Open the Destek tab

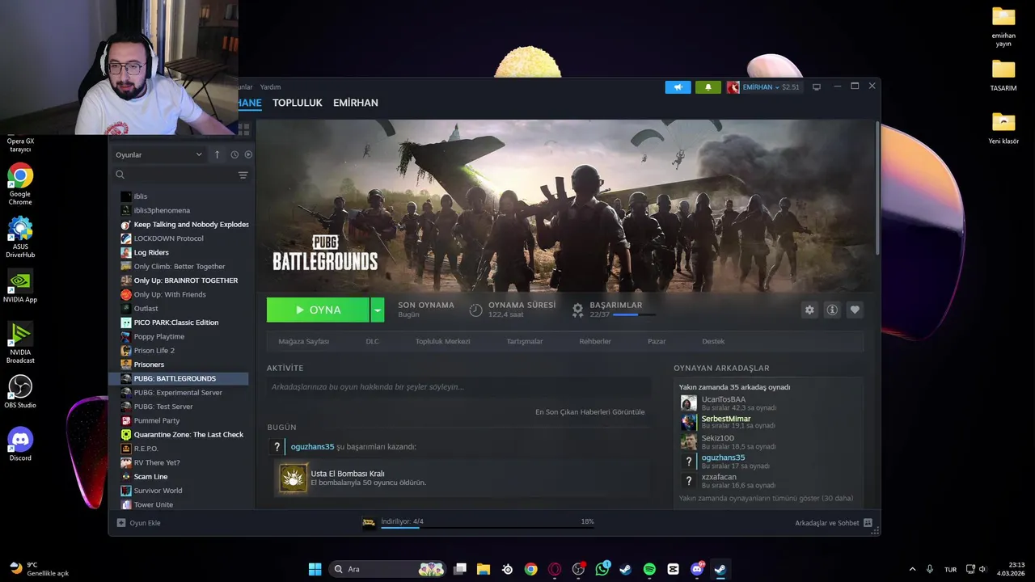tap(713, 341)
